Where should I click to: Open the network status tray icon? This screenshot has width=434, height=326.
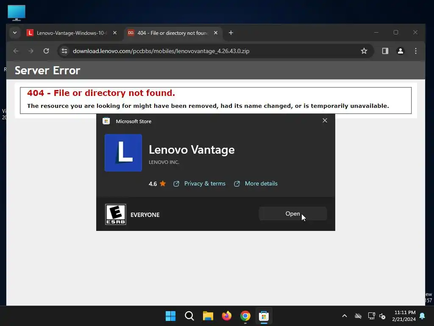click(x=371, y=316)
